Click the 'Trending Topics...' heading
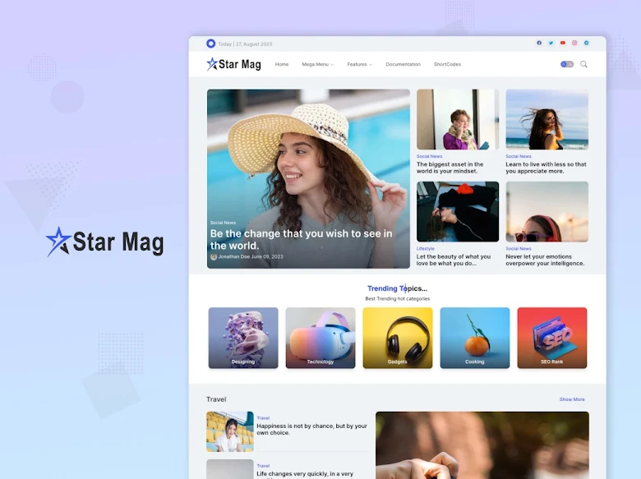The height and width of the screenshot is (479, 641). click(x=398, y=288)
